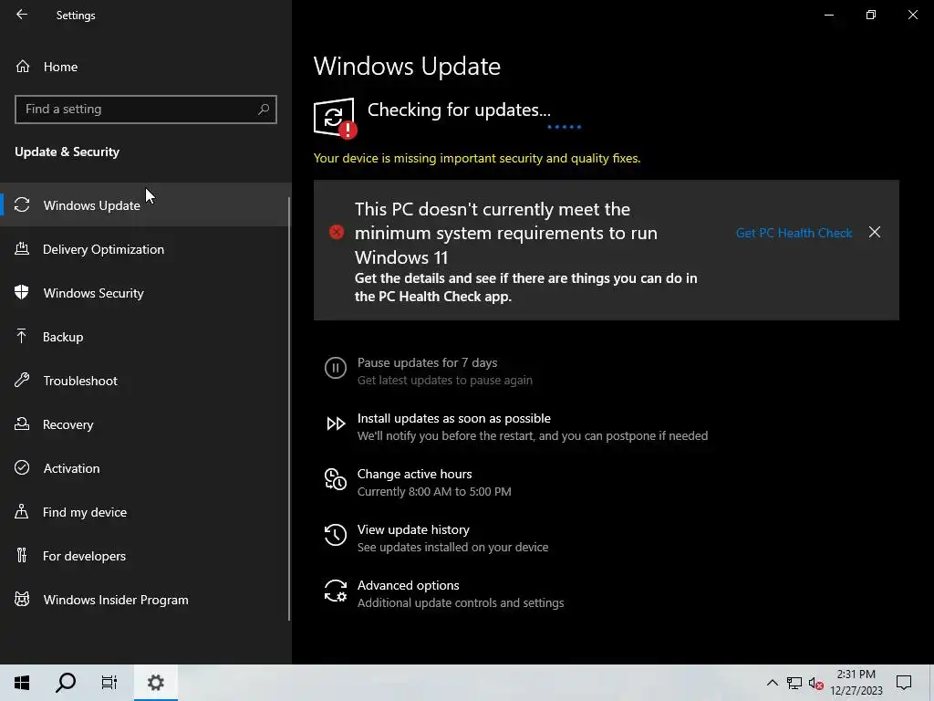Click the fast-forward install updates icon
The width and height of the screenshot is (934, 701).
336,424
